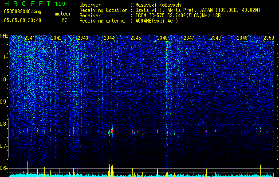The width and height of the screenshot is (279, 177).
Task: Click the 'meteor' label
Action: click(63, 14)
